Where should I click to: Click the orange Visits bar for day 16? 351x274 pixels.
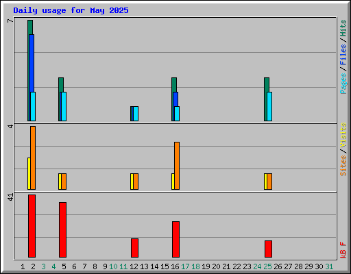click(x=177, y=166)
